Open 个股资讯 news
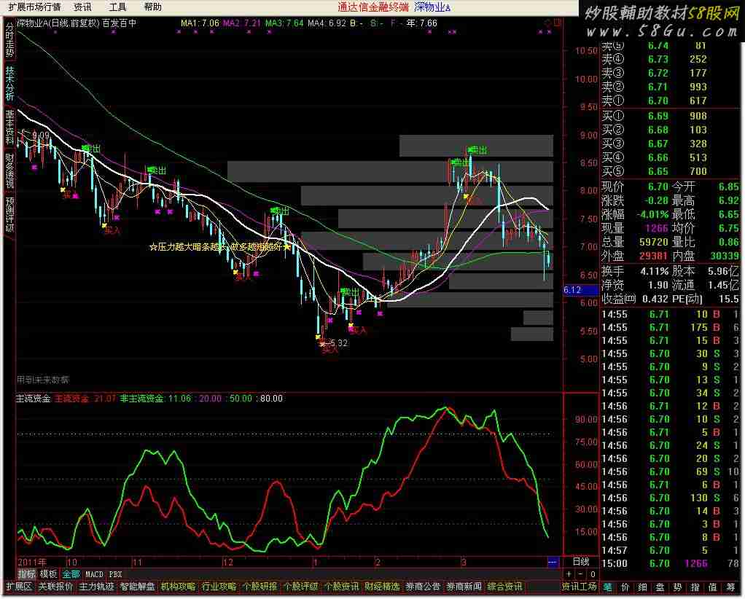745x599 pixels. click(342, 587)
